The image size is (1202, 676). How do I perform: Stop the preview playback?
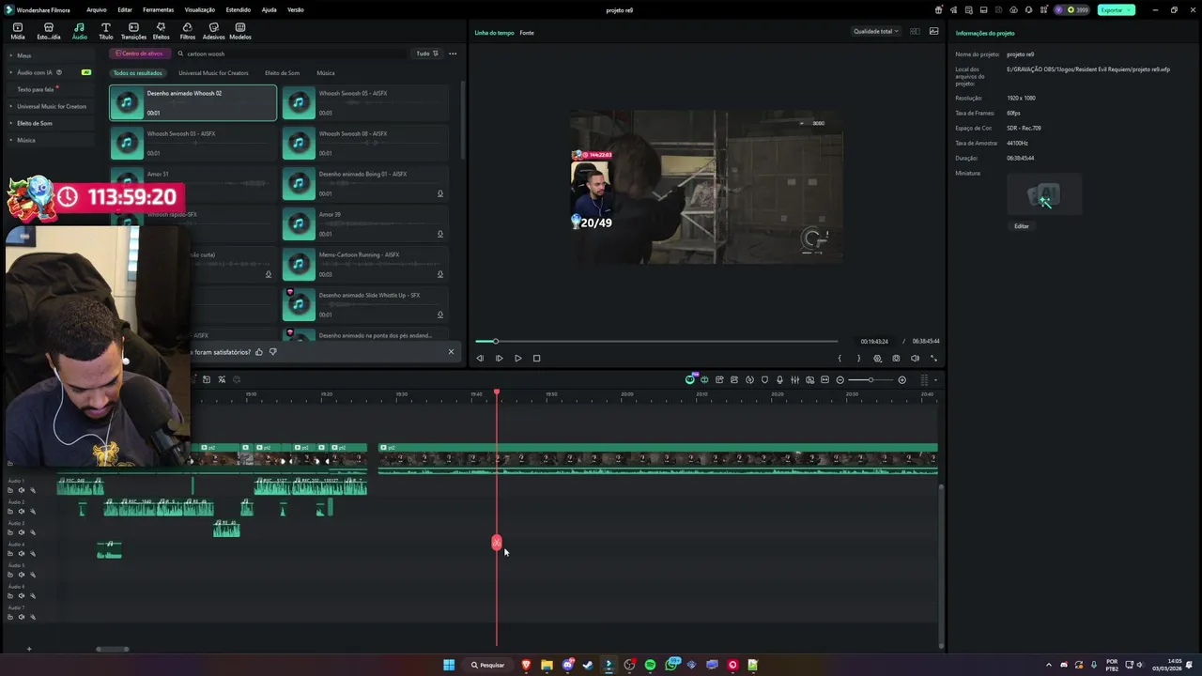pyautogui.click(x=536, y=358)
